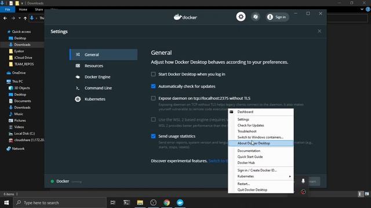Enable Start Docker Desktop when you log in
Image resolution: width=371 pixels, height=208 pixels.
[x=153, y=74]
